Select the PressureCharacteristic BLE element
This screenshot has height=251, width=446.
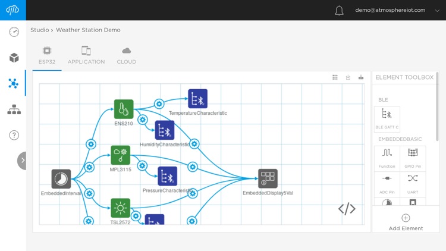[168, 176]
